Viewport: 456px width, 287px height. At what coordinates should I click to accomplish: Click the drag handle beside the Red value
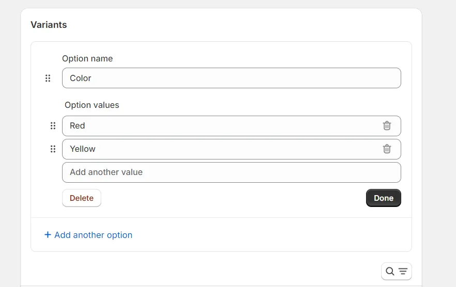(x=53, y=126)
